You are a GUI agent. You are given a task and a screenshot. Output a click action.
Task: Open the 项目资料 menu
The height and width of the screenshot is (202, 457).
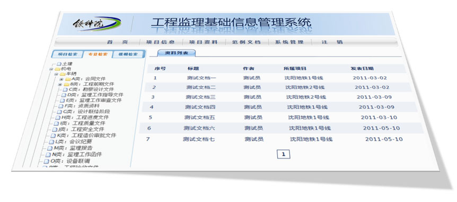(x=204, y=42)
